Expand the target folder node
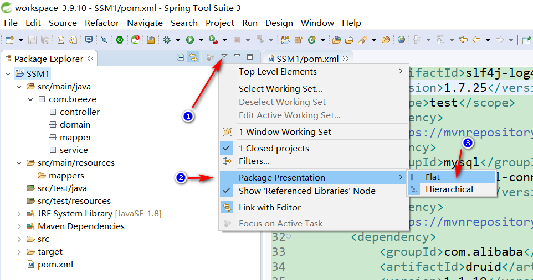 19,252
